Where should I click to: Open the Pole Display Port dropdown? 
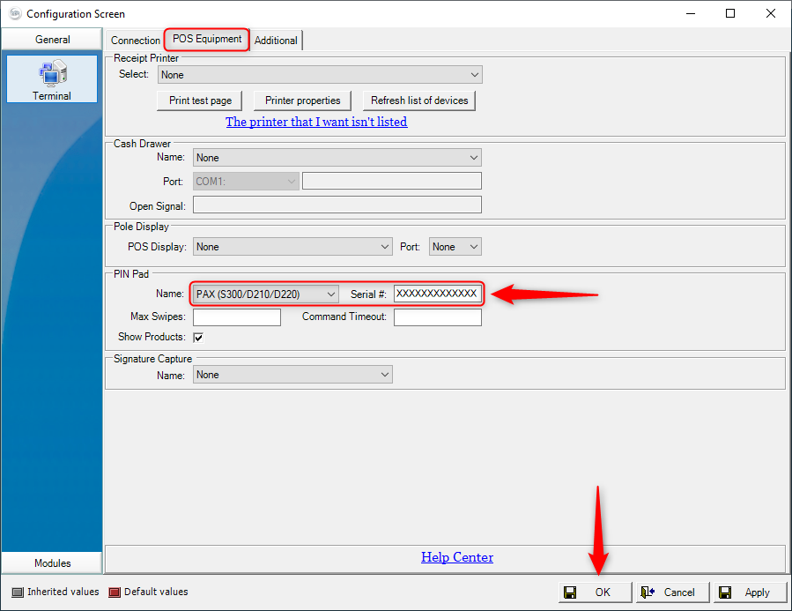pos(455,247)
